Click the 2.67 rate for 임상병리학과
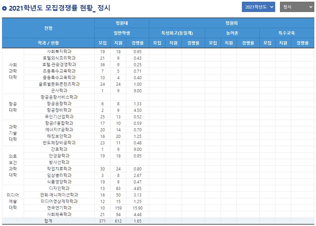This screenshot has width=316, height=226. (x=138, y=176)
